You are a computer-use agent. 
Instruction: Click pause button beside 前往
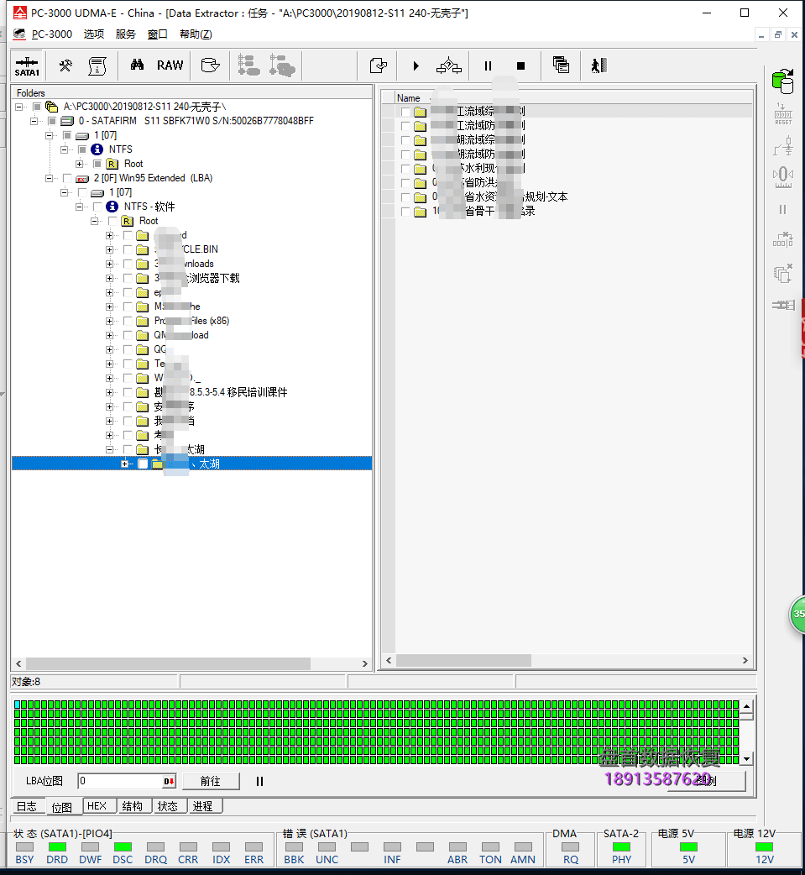pyautogui.click(x=259, y=781)
